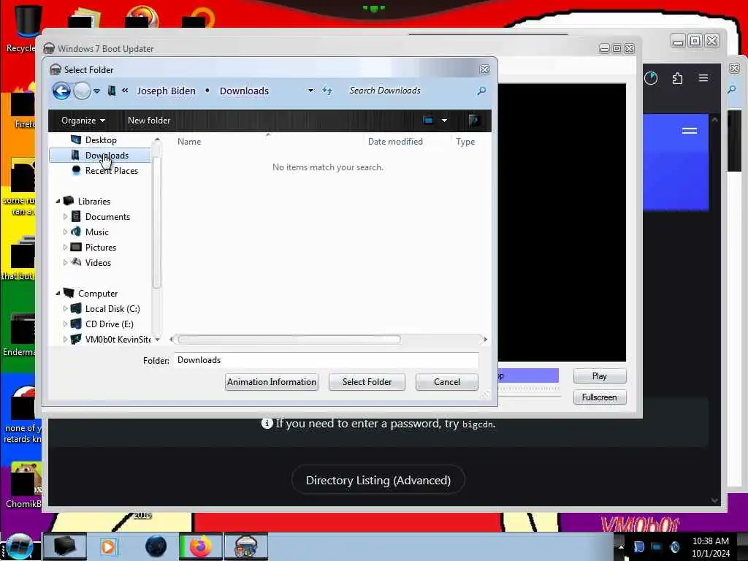This screenshot has height=561, width=748.
Task: Collapse the Computer tree node
Action: click(x=58, y=294)
